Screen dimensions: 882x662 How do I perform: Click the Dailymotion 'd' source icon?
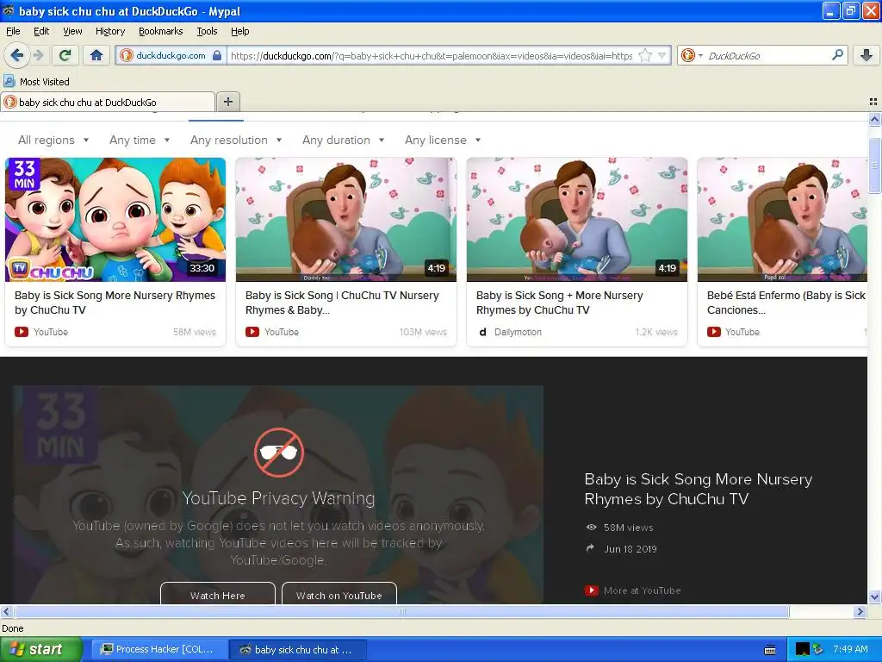pyautogui.click(x=482, y=332)
